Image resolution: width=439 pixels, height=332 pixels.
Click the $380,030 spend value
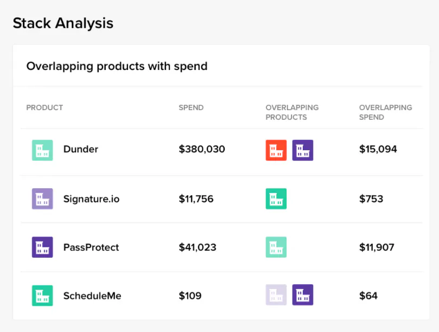[x=202, y=149]
